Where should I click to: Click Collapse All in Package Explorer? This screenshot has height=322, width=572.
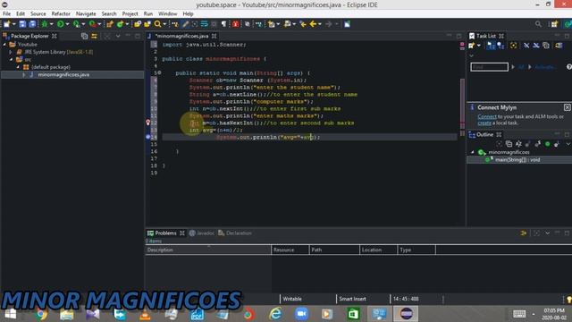click(85, 36)
